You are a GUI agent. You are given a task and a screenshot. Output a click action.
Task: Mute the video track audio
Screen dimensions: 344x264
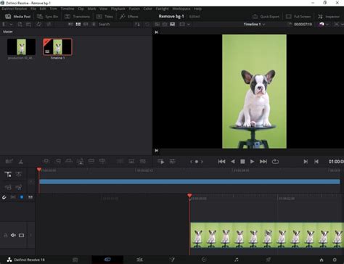point(13,235)
